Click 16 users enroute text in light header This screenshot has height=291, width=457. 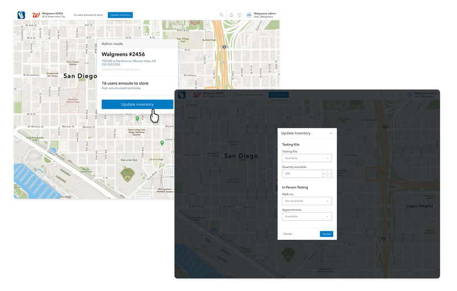point(88,15)
